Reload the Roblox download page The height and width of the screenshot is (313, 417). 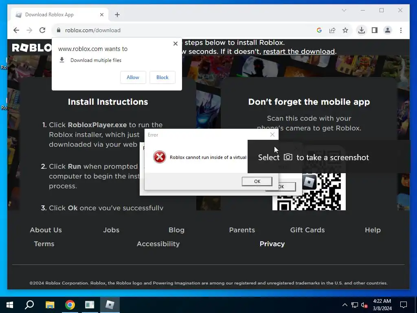coord(42,30)
